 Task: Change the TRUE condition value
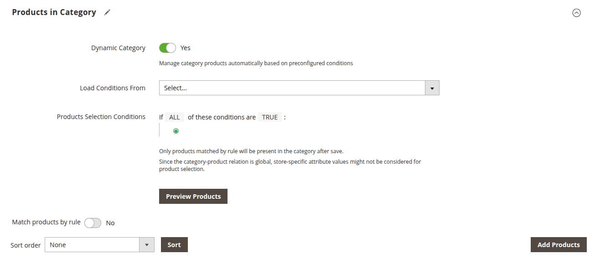point(269,117)
